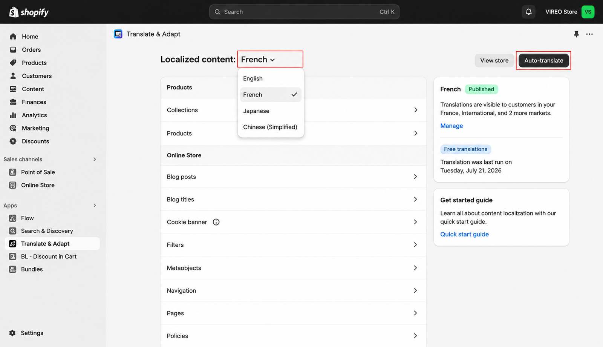Screen dimensions: 603x347
Task: Click the Online Store icon
Action: pyautogui.click(x=13, y=185)
